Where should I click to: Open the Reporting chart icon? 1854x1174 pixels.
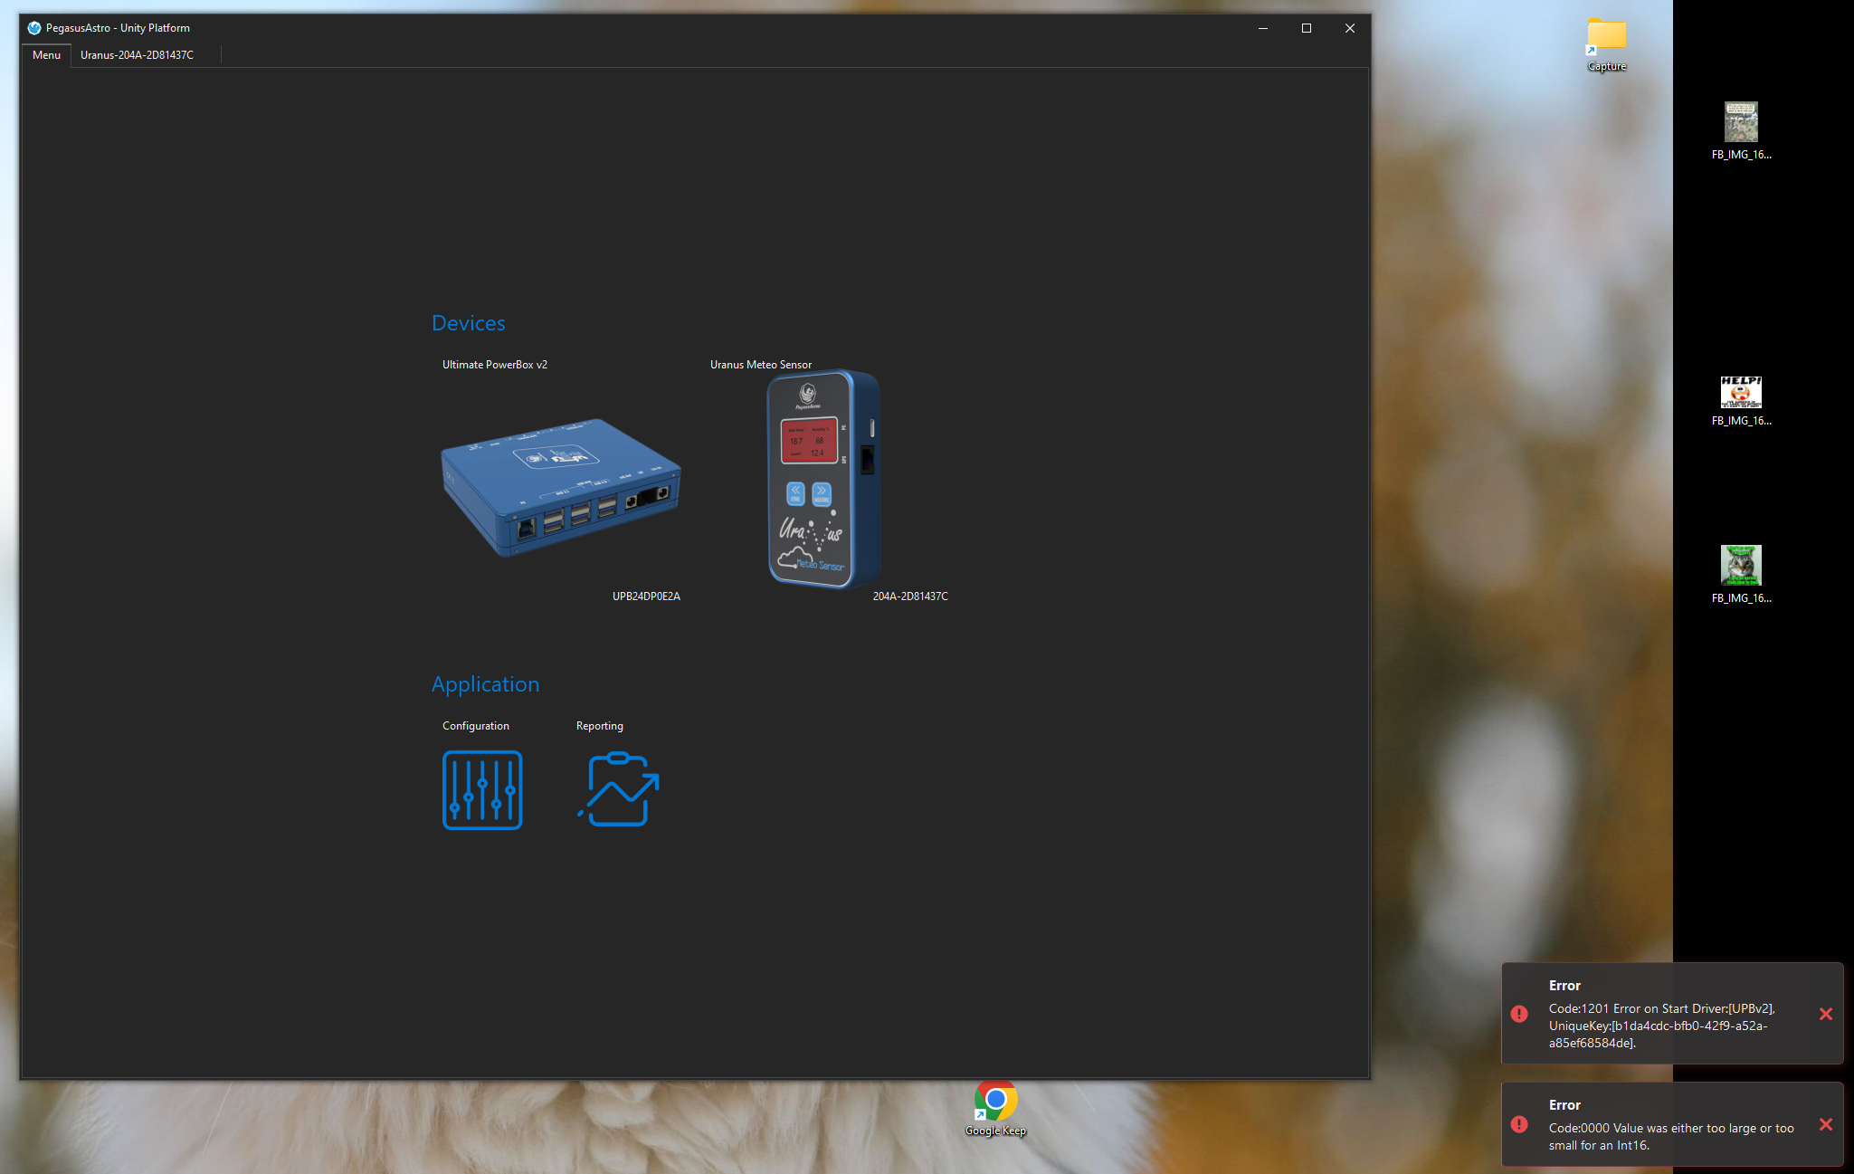(619, 789)
